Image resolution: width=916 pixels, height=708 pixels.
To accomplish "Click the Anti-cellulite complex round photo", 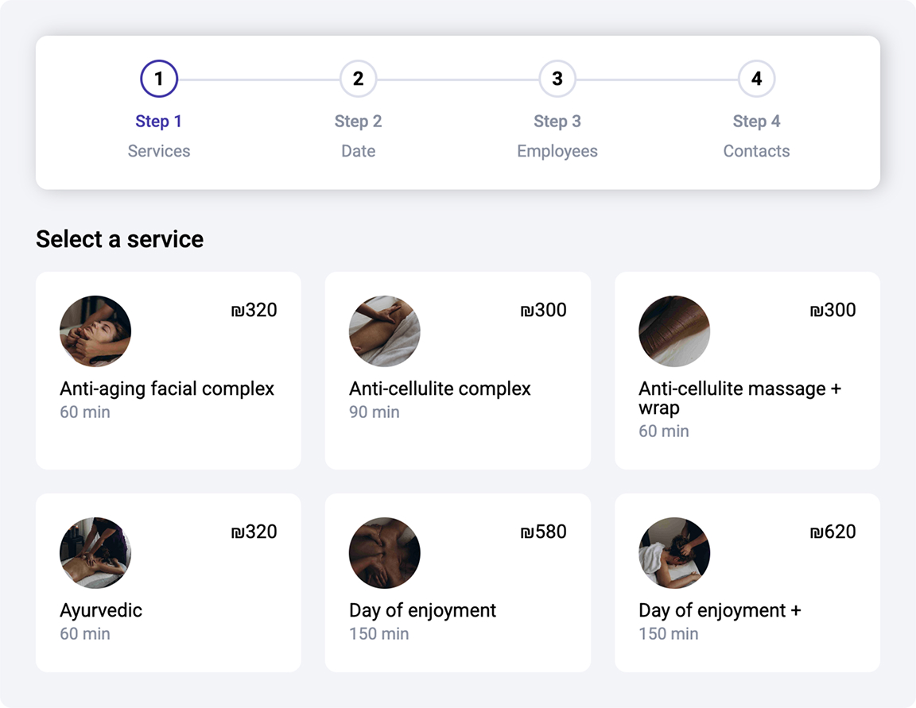I will click(x=385, y=331).
